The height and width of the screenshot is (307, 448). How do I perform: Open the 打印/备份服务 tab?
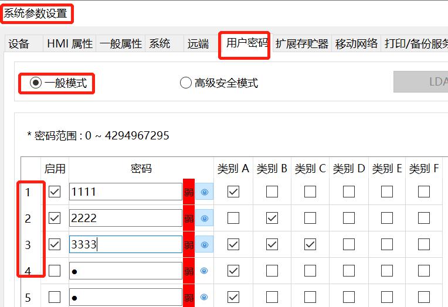415,44
